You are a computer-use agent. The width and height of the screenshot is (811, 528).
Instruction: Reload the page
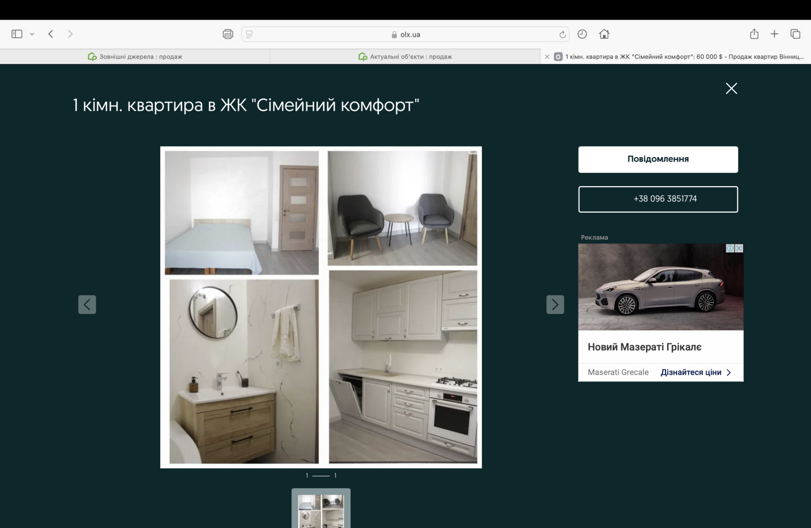tap(562, 34)
